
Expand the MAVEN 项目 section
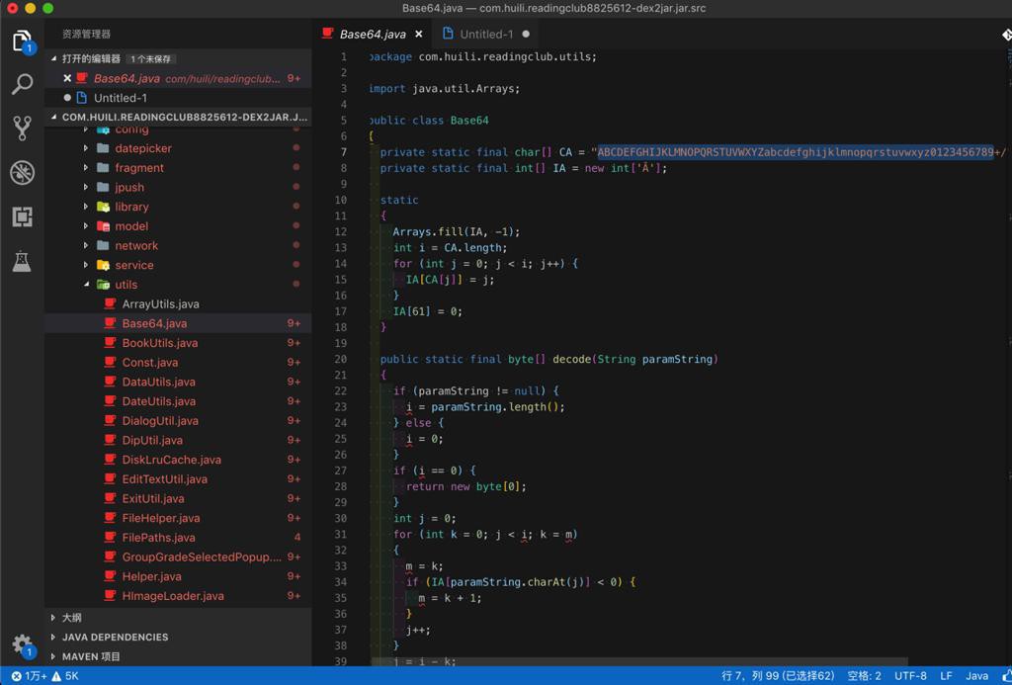91,656
